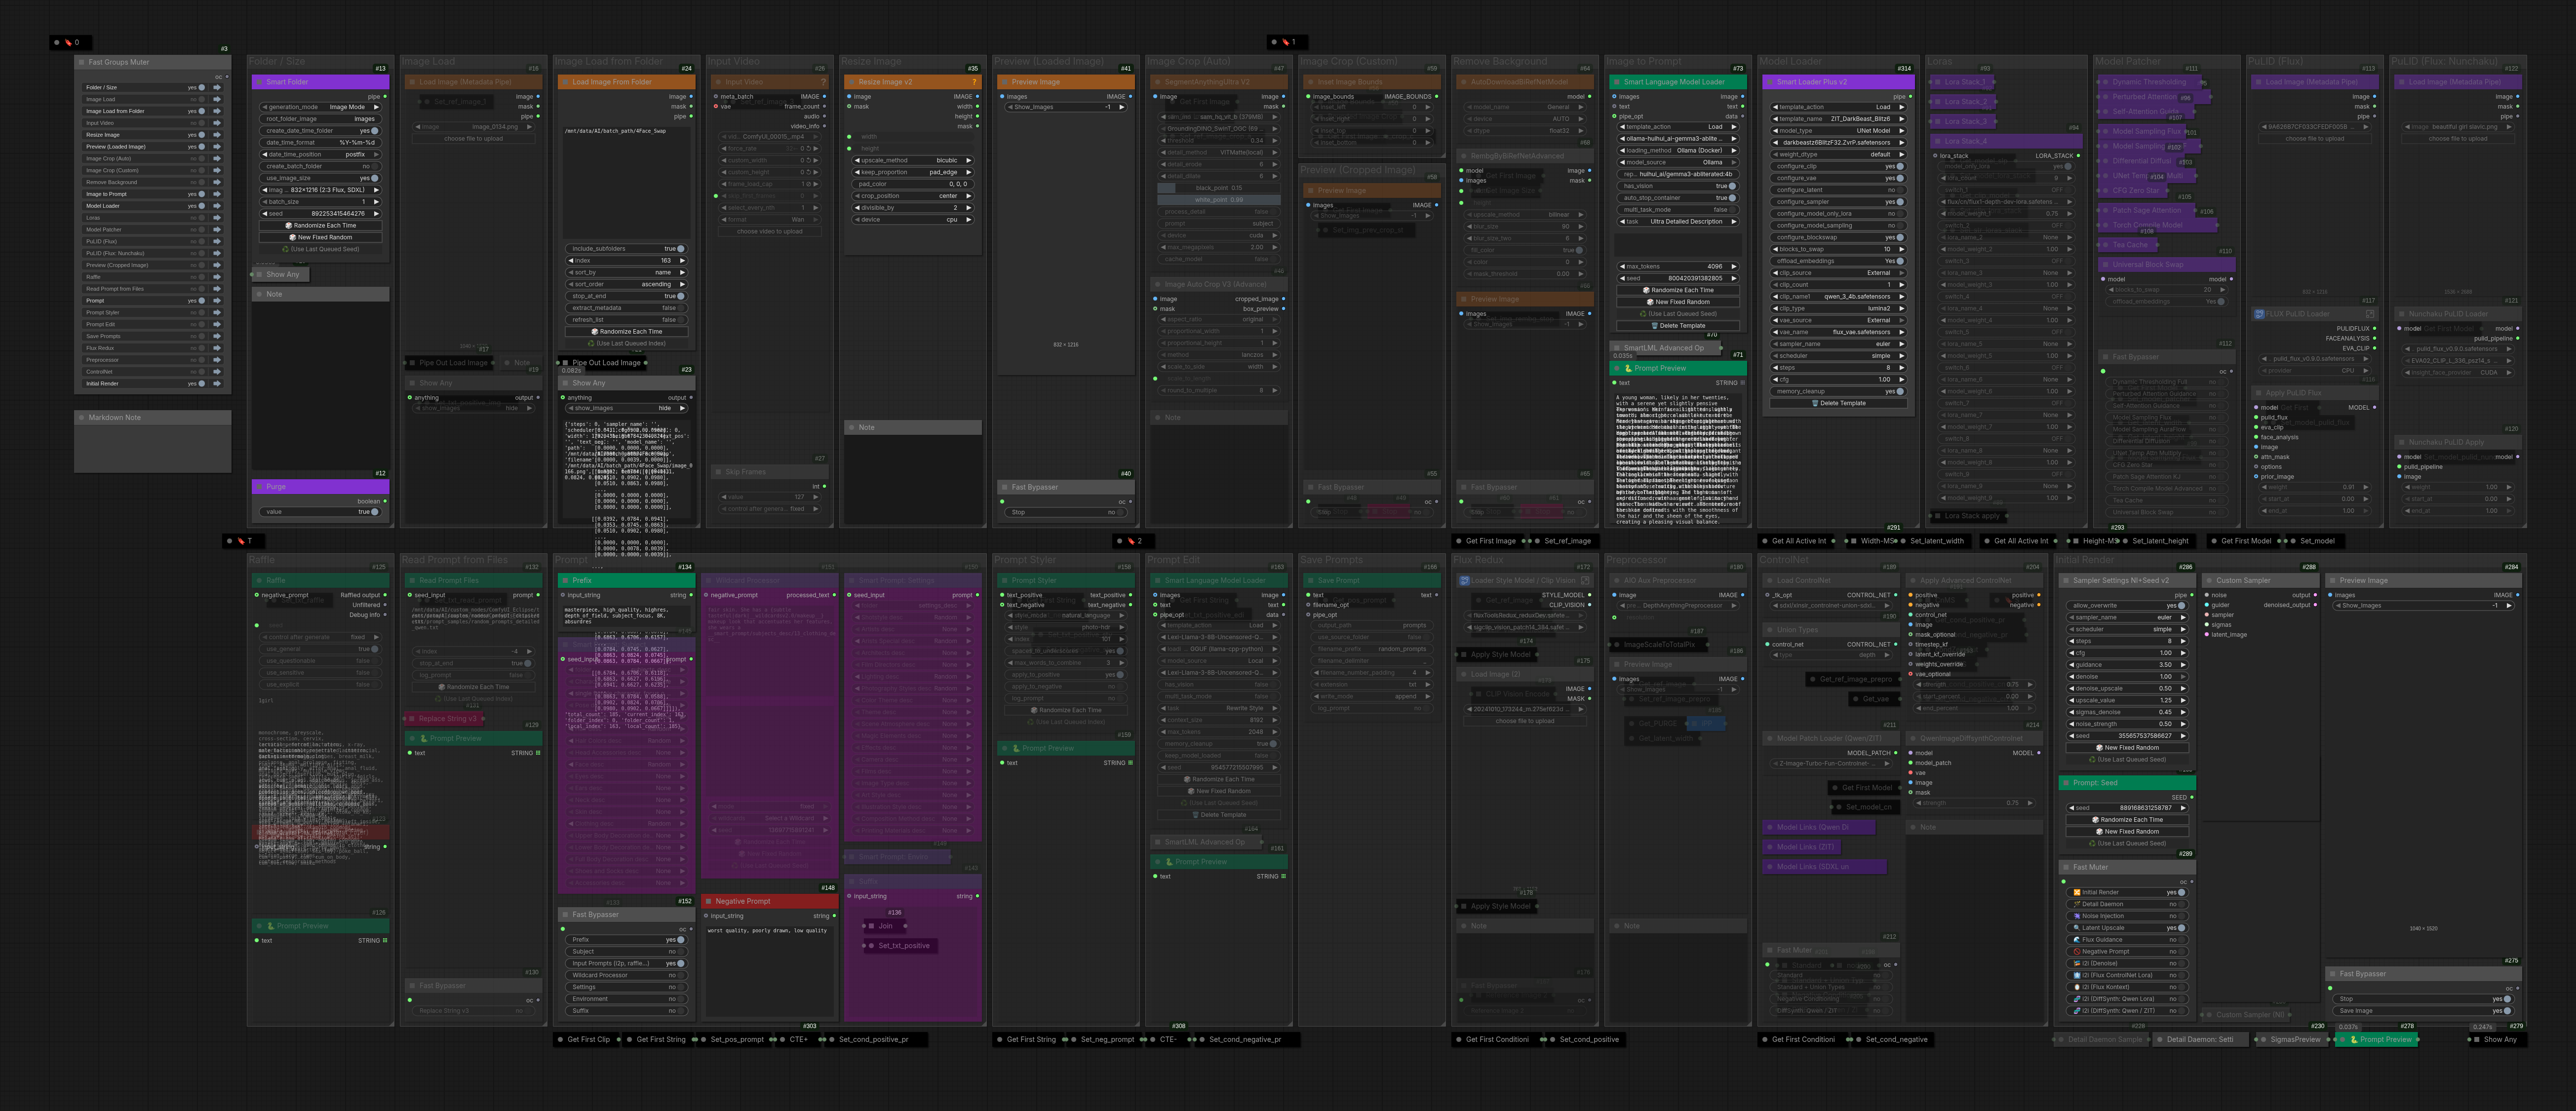The width and height of the screenshot is (2576, 1111).
Task: Open the upscale_method combo showing bicubic
Action: (x=912, y=160)
